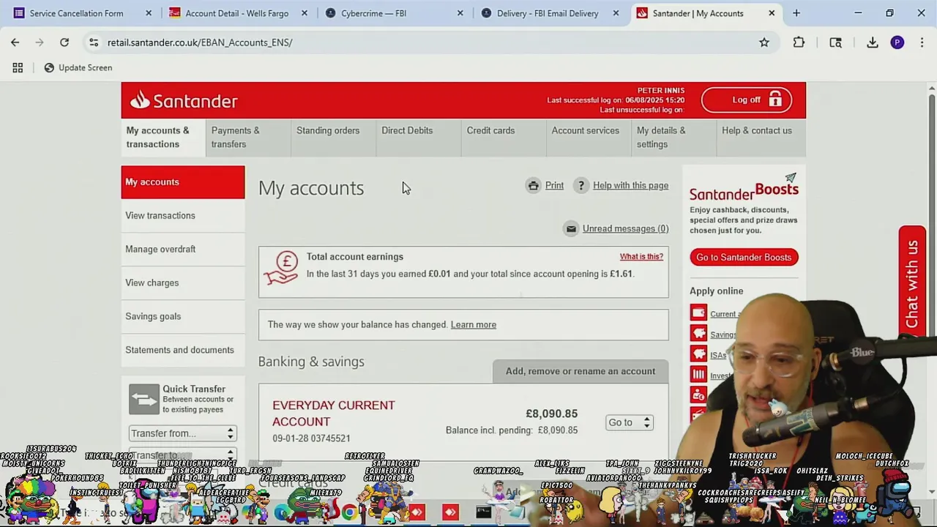
Task: Open the Chat with us side tab
Action: (912, 283)
